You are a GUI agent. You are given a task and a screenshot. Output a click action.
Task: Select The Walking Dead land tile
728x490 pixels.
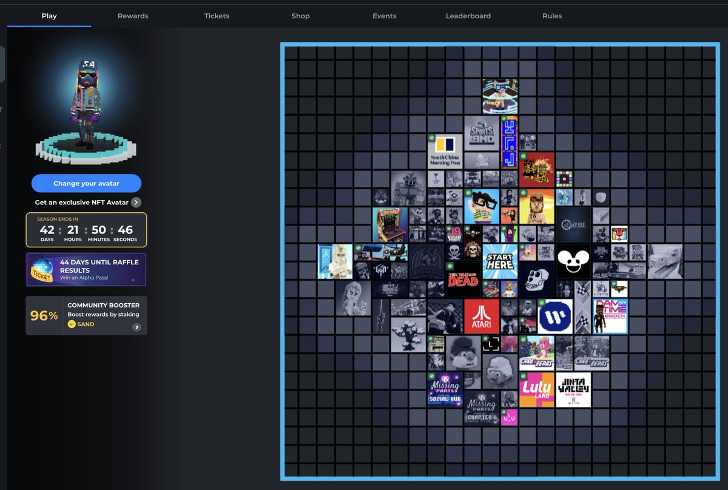[x=463, y=280]
